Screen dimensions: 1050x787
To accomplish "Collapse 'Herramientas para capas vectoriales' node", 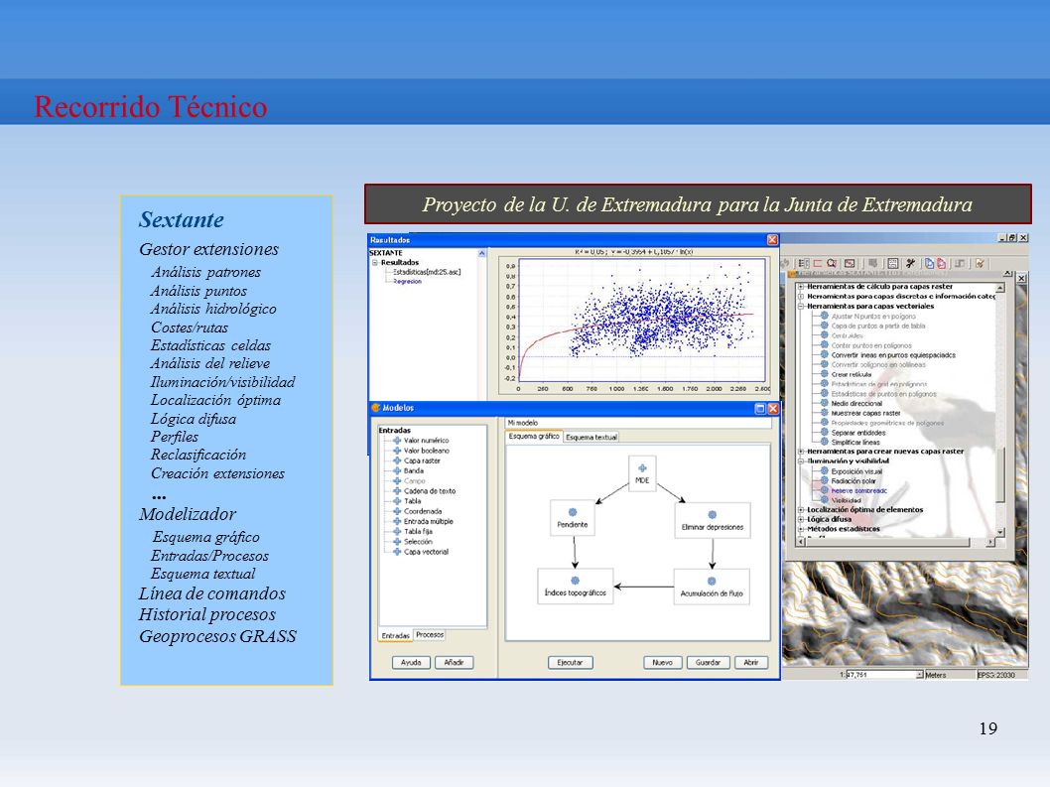I will pyautogui.click(x=800, y=306).
